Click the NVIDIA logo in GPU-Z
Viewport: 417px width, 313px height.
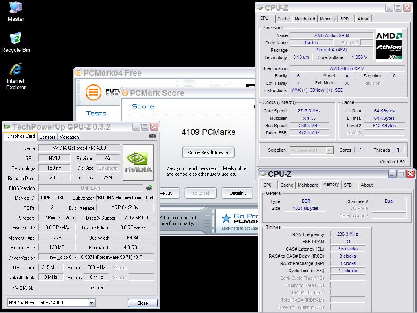138,162
